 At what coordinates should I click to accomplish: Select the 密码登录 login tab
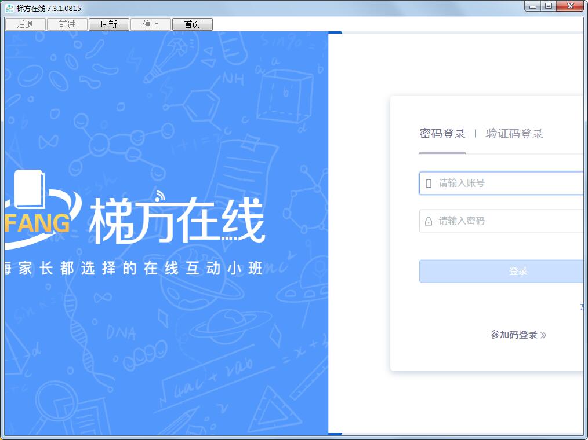442,134
